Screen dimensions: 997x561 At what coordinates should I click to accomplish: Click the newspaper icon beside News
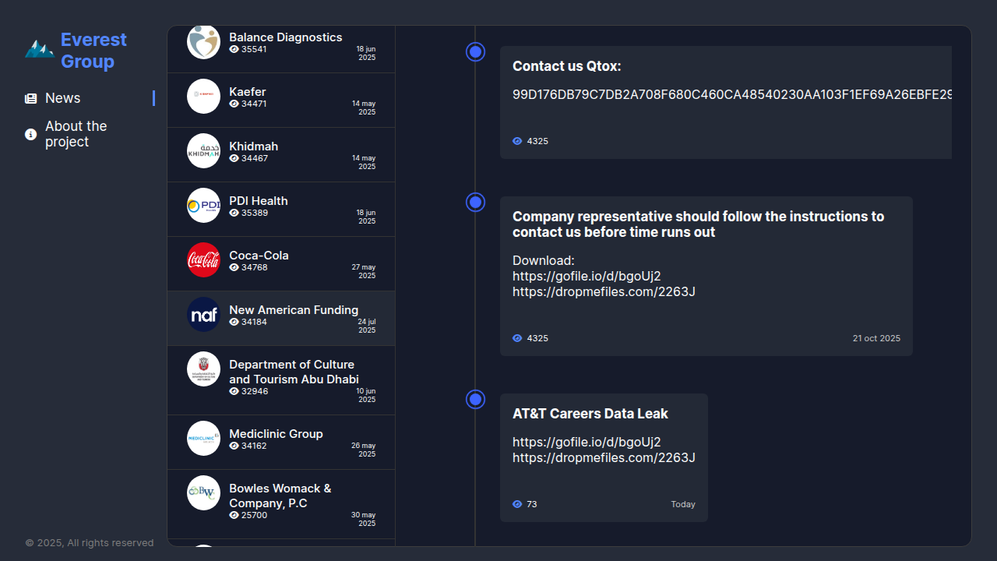pos(31,99)
